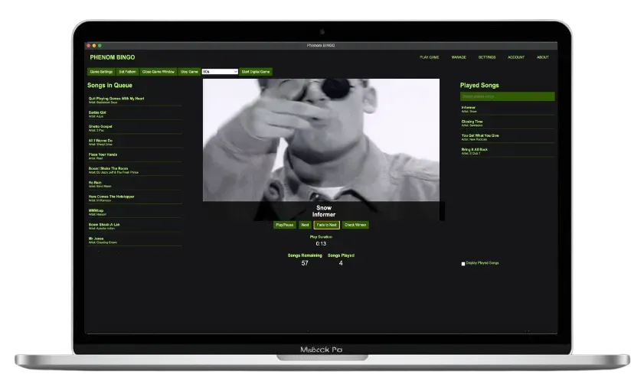The height and width of the screenshot is (387, 644).
Task: Go to the Settings menu item
Action: click(x=487, y=57)
